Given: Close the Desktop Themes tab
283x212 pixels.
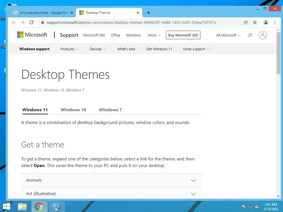Looking at the screenshot, I should coord(138,13).
